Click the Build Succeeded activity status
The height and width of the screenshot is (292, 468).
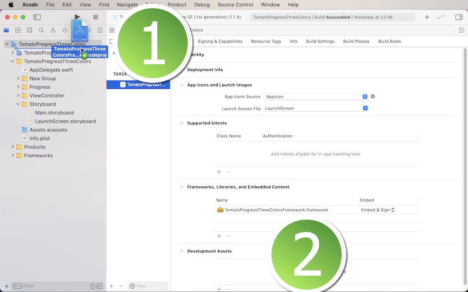332,17
